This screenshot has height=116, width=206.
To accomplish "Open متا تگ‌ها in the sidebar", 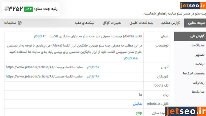I will 198,92.
